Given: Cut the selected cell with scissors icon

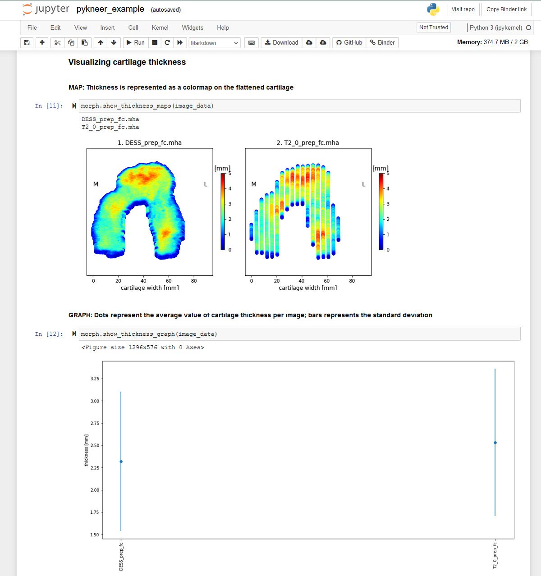Looking at the screenshot, I should click(57, 42).
